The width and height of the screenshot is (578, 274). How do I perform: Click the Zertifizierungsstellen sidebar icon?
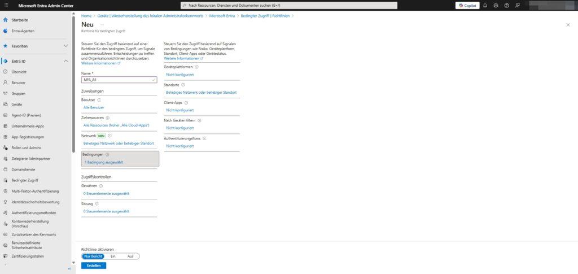point(6,256)
